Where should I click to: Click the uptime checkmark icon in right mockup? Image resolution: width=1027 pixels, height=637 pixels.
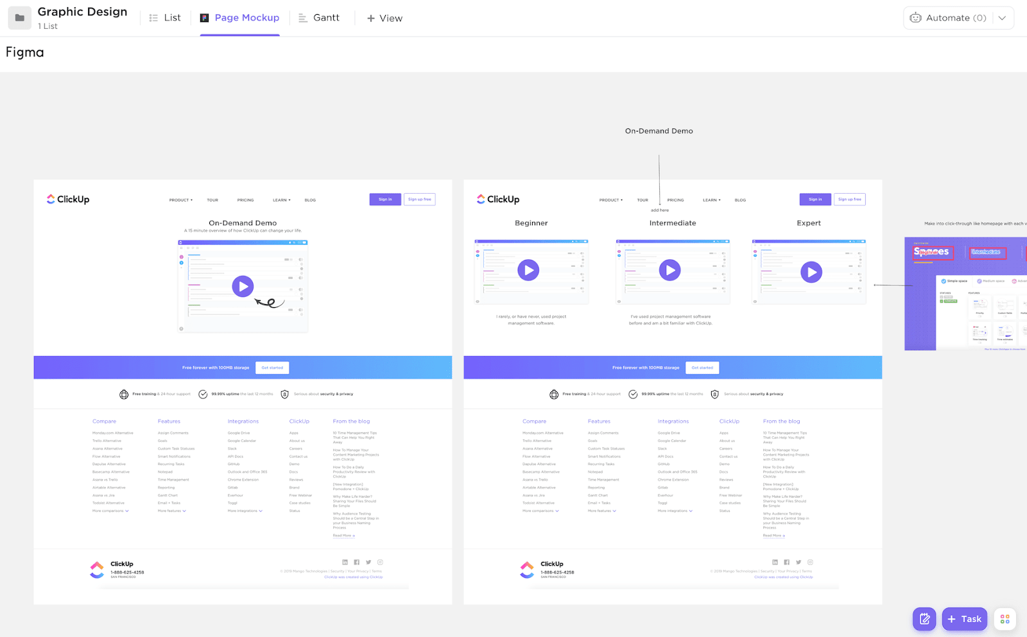pyautogui.click(x=633, y=394)
